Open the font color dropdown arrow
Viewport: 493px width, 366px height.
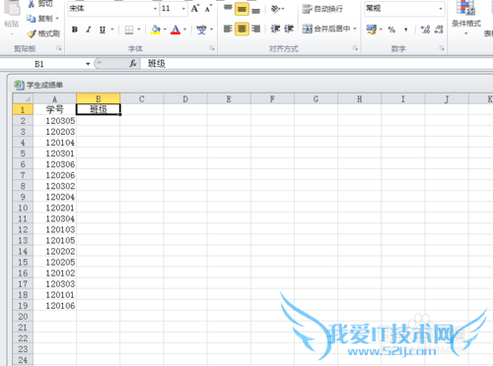click(185, 30)
